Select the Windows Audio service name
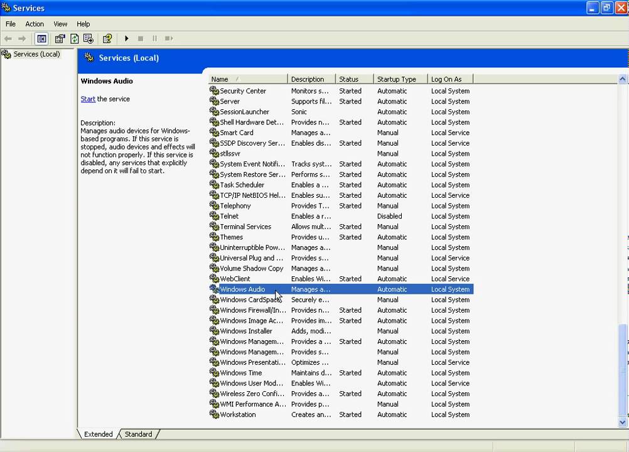 coord(242,289)
